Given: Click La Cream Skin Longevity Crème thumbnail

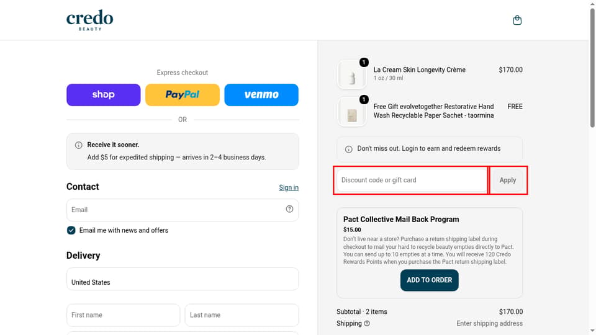Looking at the screenshot, I should 352,74.
